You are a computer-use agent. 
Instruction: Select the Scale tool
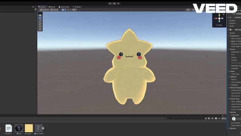(40, 24)
